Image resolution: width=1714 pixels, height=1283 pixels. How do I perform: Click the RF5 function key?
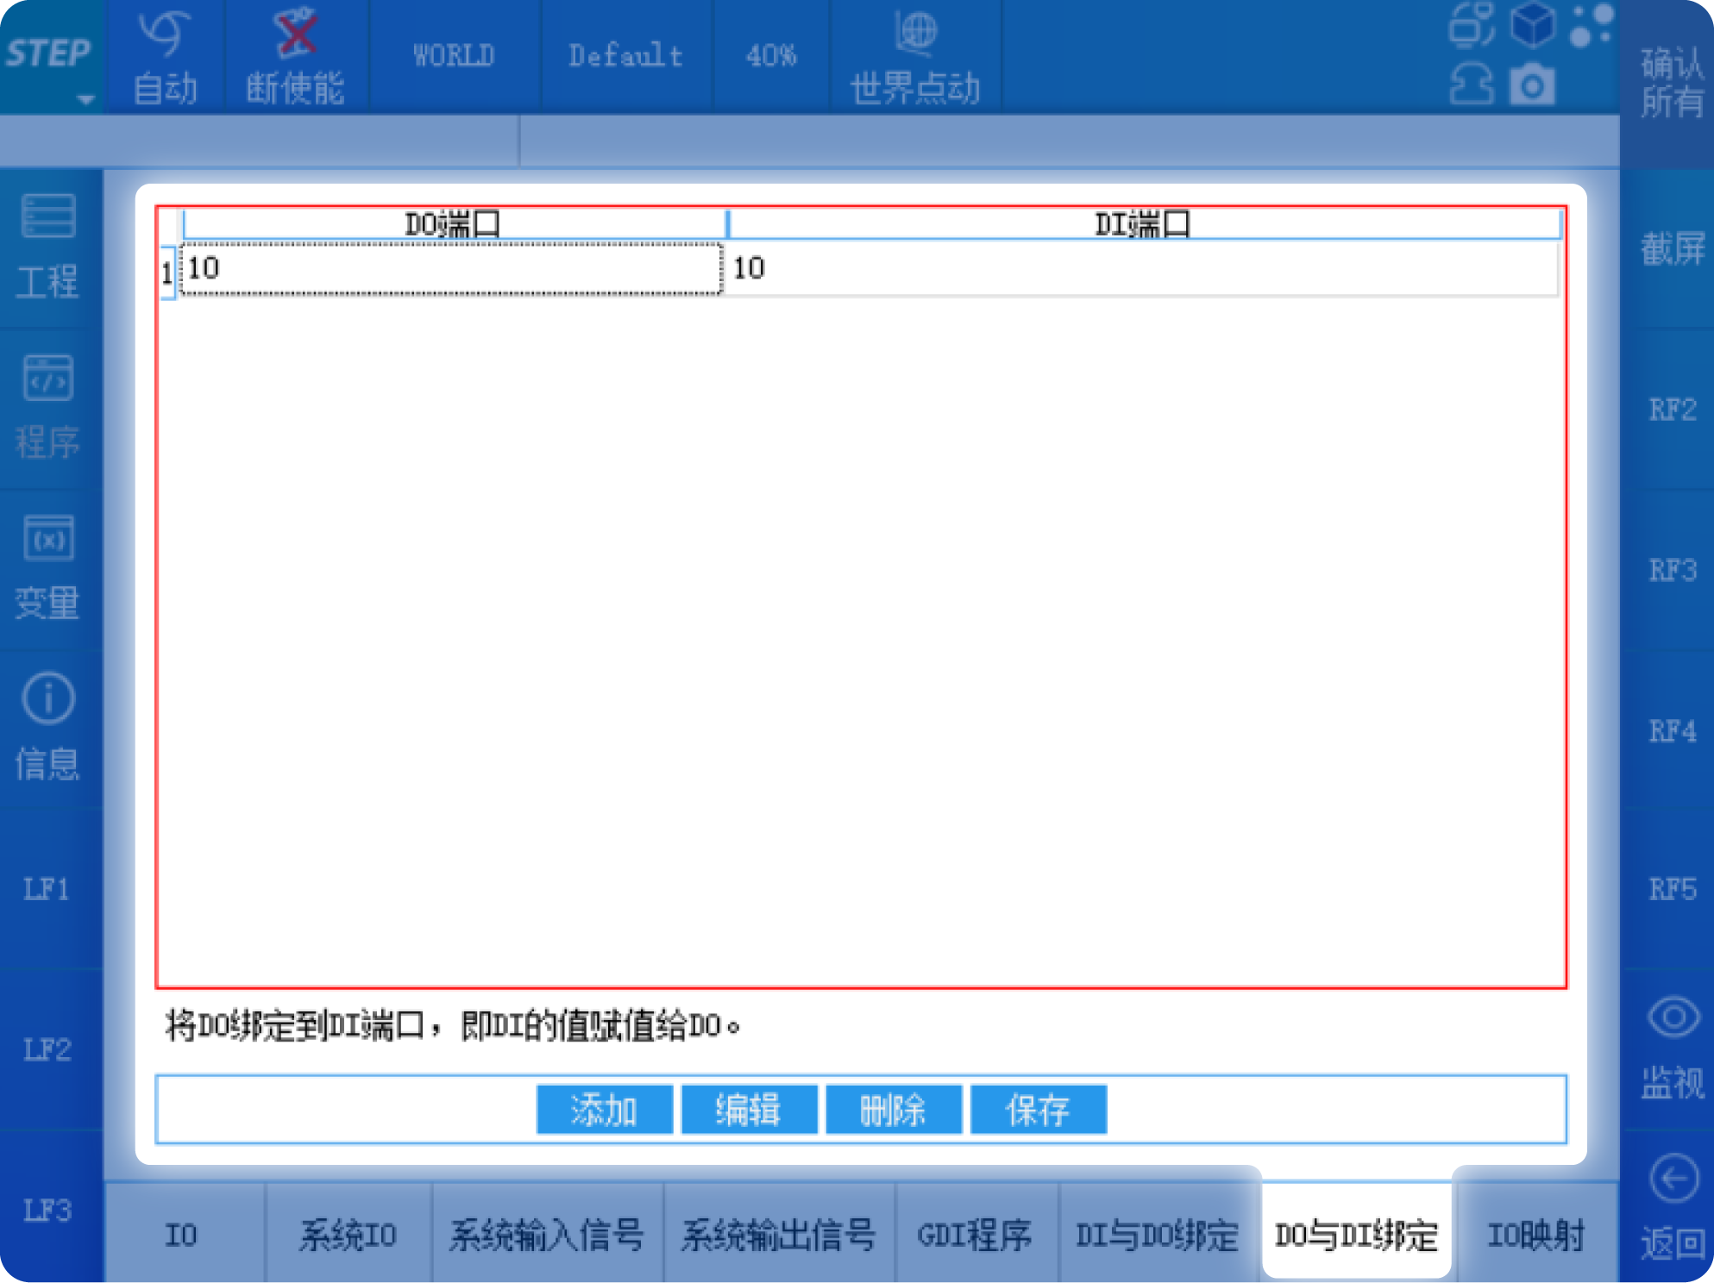pyautogui.click(x=1673, y=889)
